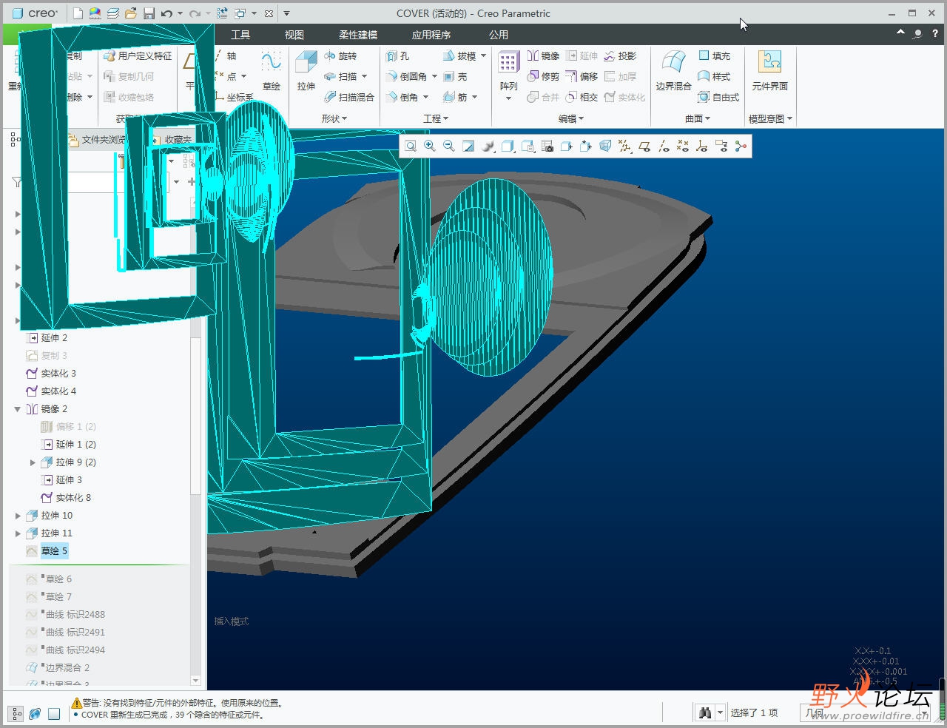Image resolution: width=947 pixels, height=728 pixels.
Task: Click the Close window icon in the quick access toolbar
Action: tap(269, 13)
